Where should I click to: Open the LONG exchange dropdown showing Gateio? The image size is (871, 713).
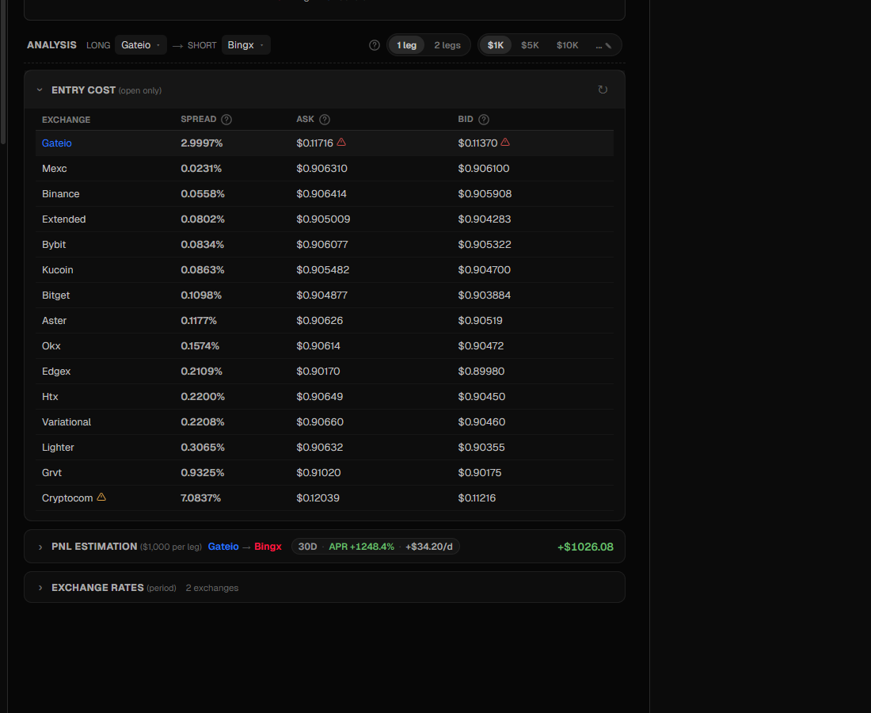(140, 45)
